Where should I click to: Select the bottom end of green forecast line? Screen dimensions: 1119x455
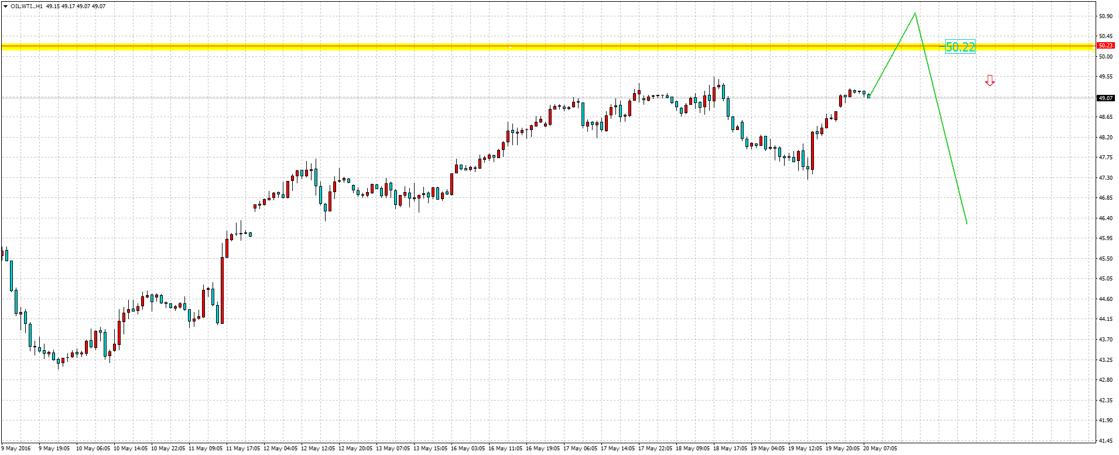pos(966,223)
